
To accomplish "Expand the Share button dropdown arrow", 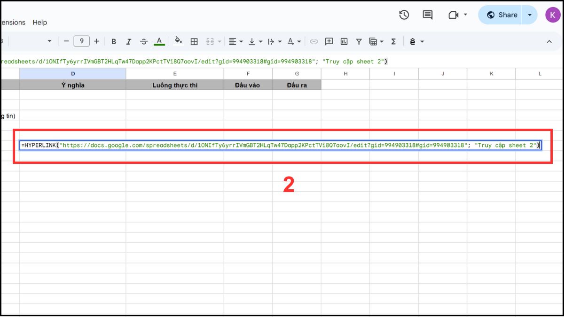I will (x=529, y=15).
